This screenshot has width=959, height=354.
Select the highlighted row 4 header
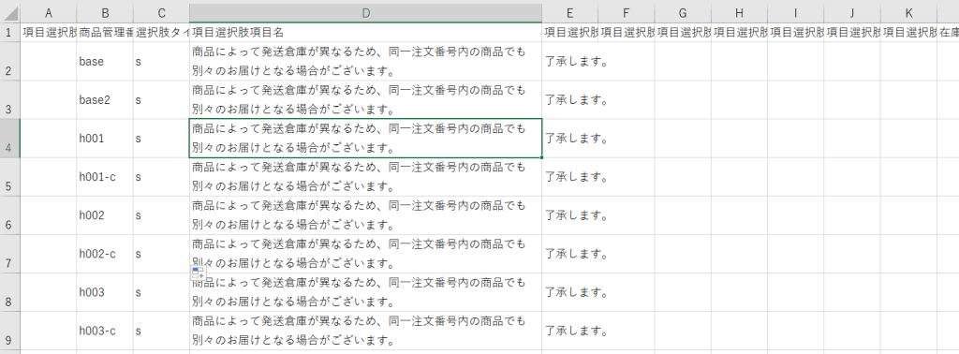coord(9,139)
